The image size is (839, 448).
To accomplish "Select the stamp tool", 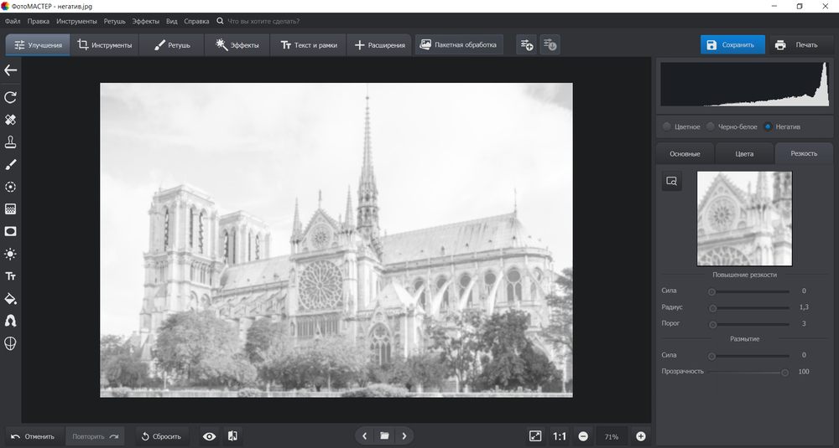I will pyautogui.click(x=11, y=142).
